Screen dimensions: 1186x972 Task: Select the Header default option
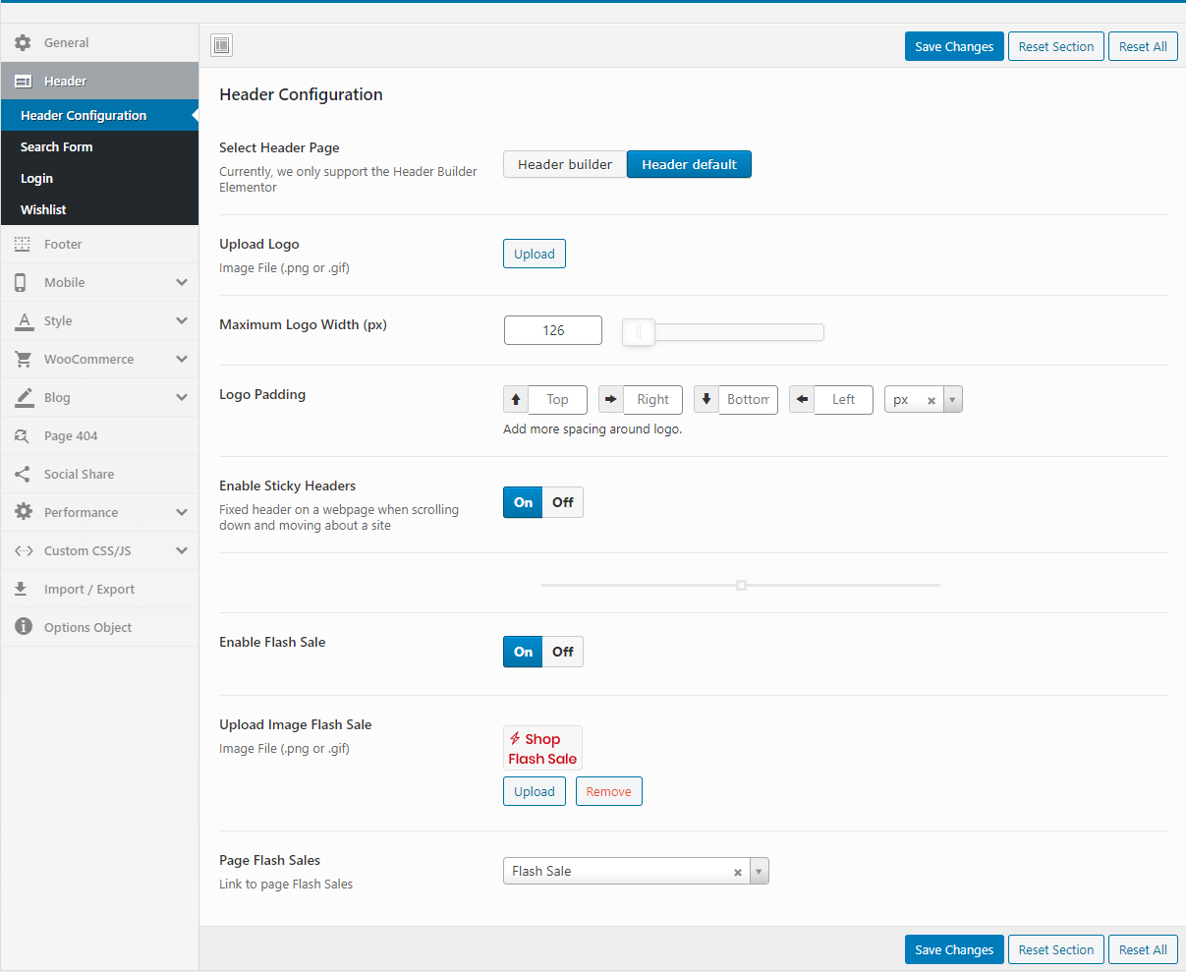[x=689, y=164]
